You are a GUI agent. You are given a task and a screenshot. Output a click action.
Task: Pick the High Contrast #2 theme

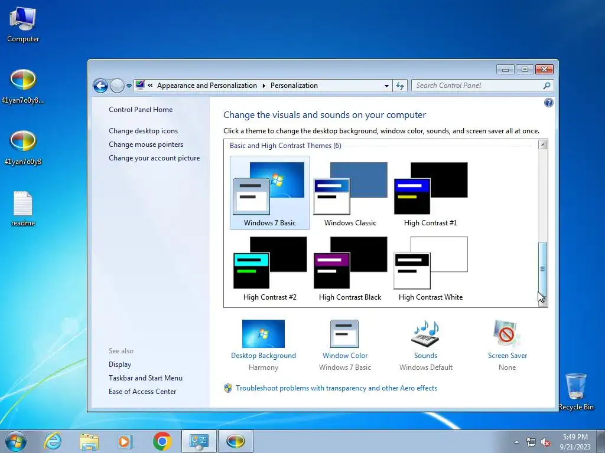269,268
